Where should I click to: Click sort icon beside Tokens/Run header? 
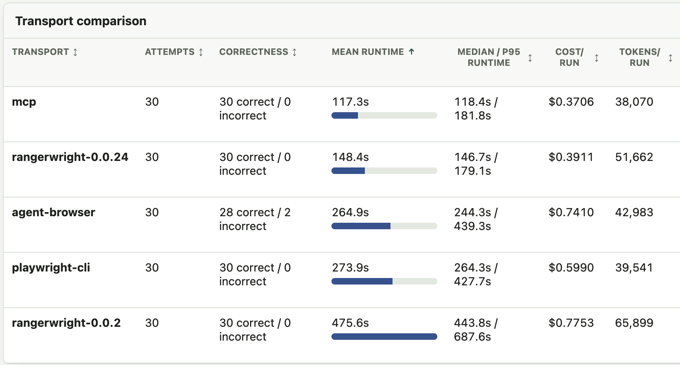670,58
